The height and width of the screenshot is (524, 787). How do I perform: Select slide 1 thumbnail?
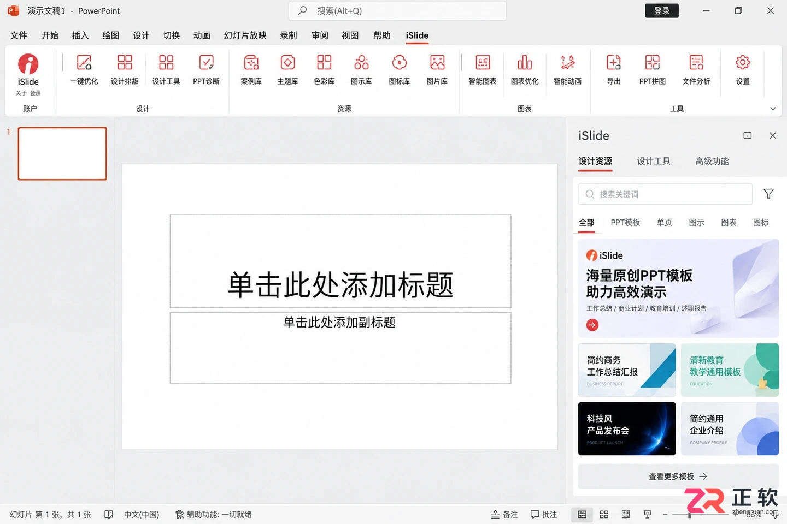(x=62, y=153)
